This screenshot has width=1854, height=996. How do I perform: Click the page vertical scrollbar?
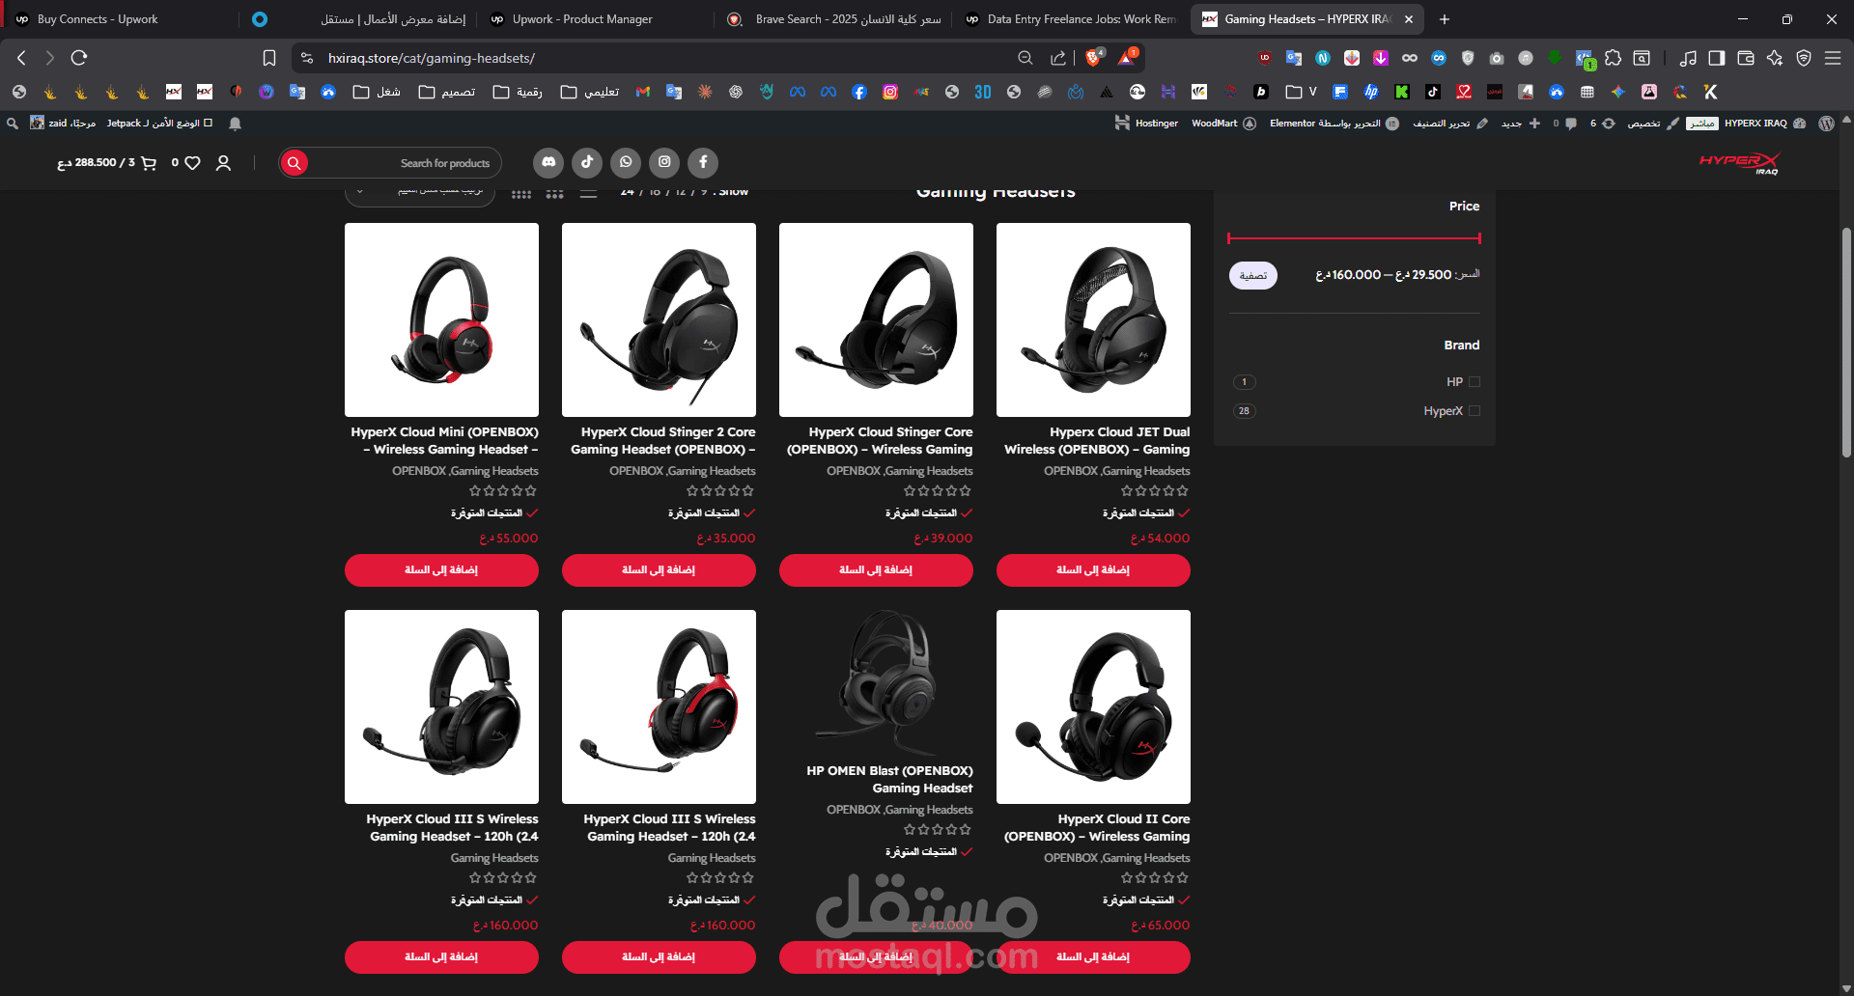coord(1846,343)
